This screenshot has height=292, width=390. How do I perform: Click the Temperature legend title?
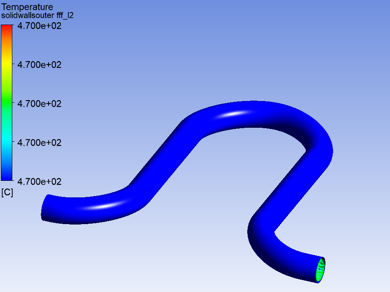(x=27, y=7)
